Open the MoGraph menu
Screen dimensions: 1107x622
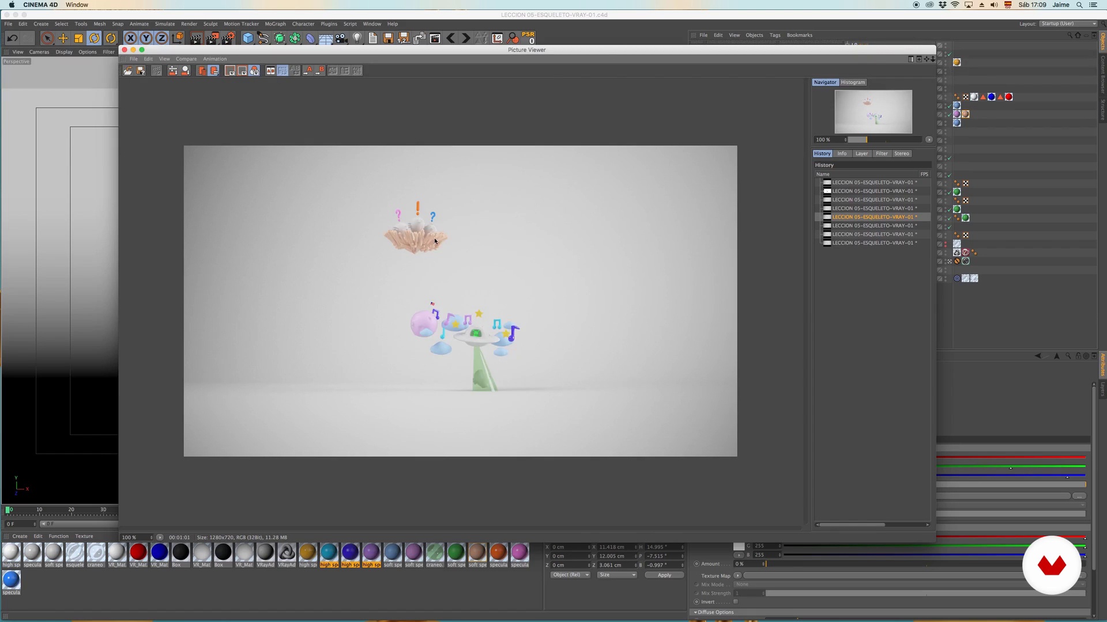275,24
